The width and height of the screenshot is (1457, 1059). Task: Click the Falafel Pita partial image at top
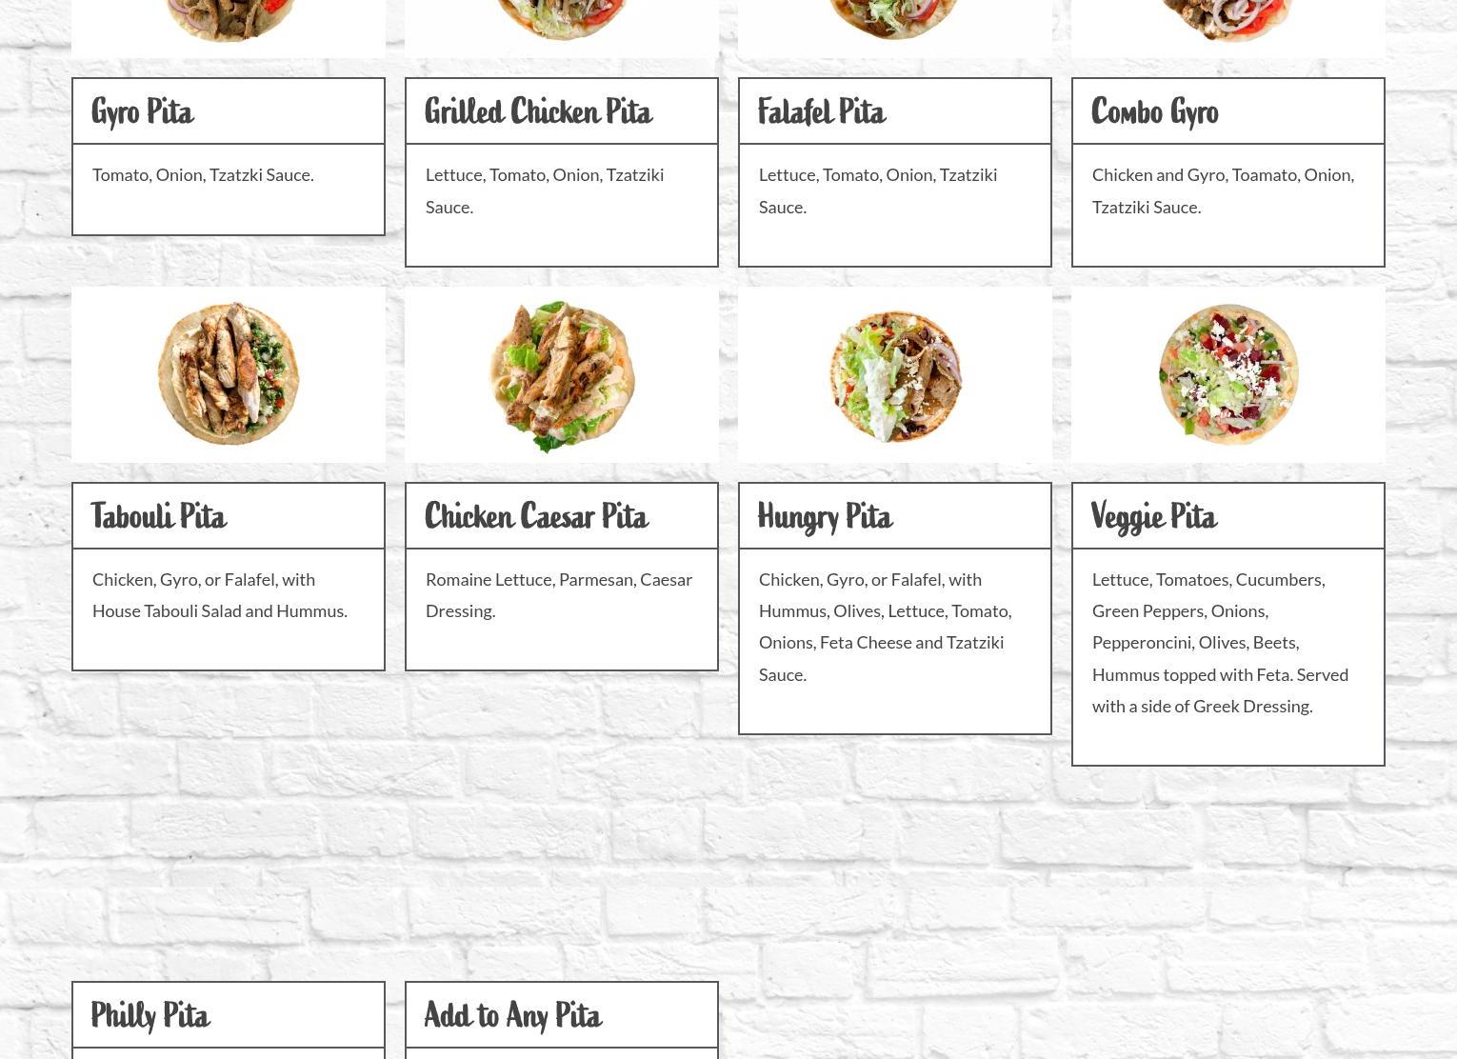click(895, 29)
